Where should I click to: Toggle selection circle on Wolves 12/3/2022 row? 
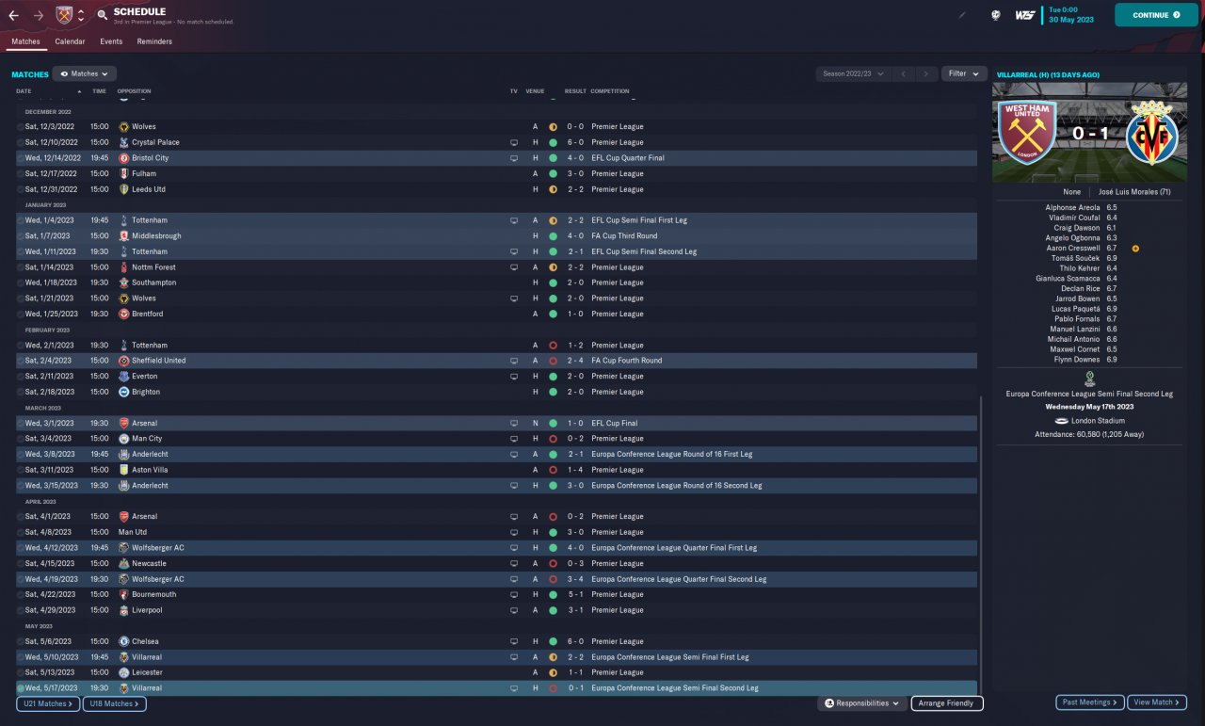tap(21, 127)
